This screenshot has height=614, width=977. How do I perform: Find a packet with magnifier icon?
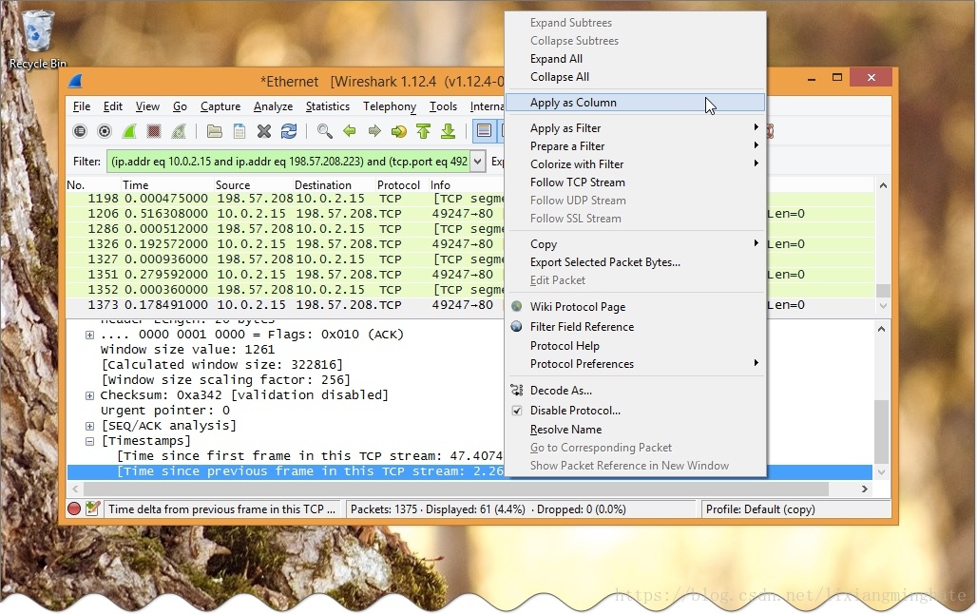[x=325, y=131]
